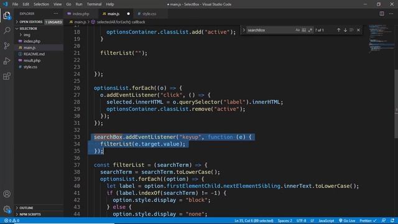
Task: Open the File menu
Action: (15, 4)
